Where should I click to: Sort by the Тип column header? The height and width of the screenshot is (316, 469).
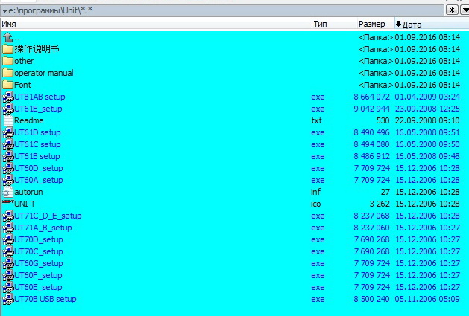[x=321, y=25]
